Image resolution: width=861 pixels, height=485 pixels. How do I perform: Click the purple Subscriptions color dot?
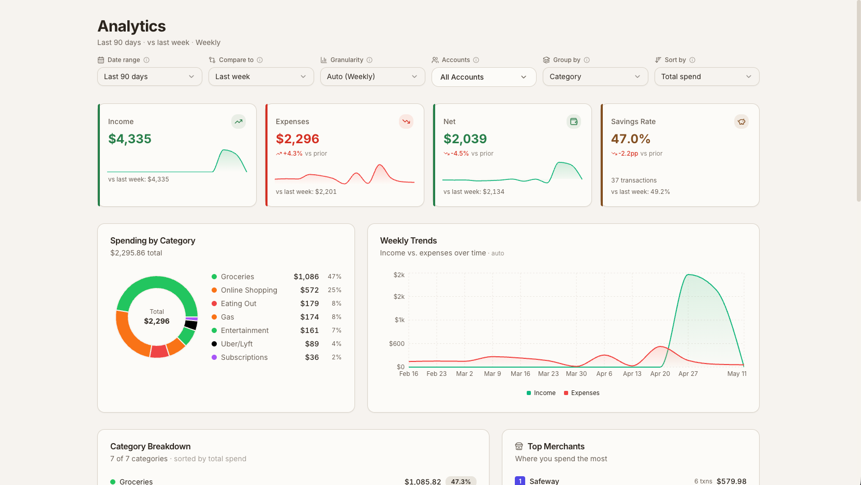tap(214, 357)
